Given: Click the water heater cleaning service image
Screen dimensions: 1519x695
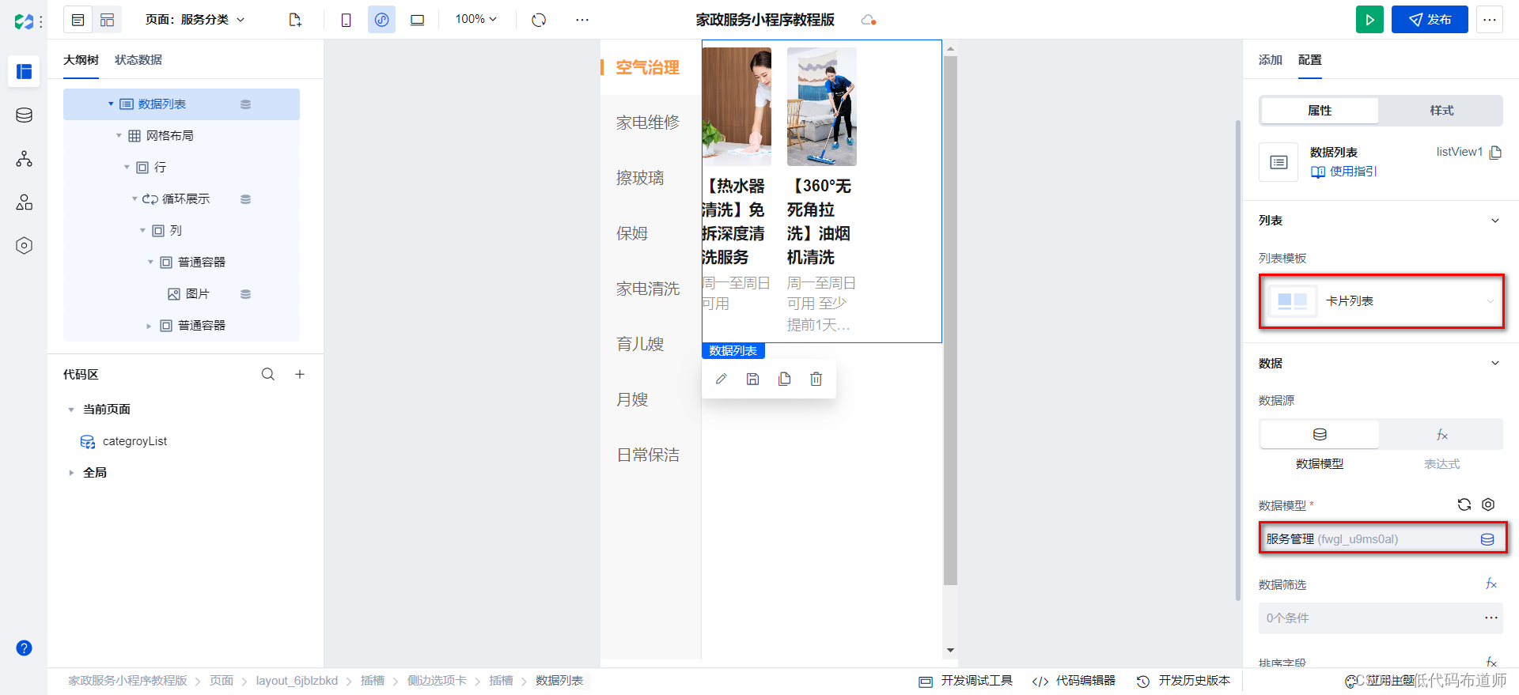Looking at the screenshot, I should pos(737,107).
